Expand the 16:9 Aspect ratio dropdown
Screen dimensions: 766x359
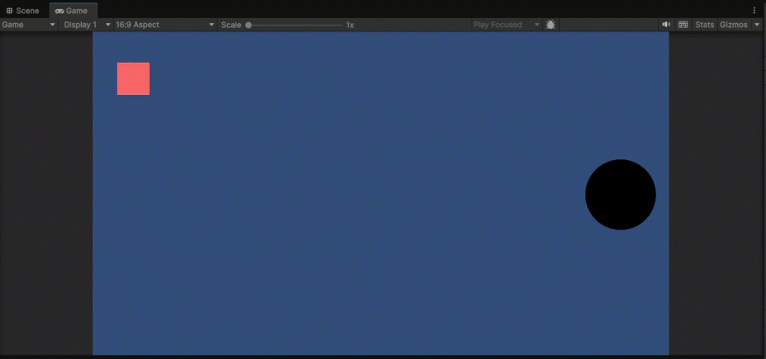click(x=164, y=25)
